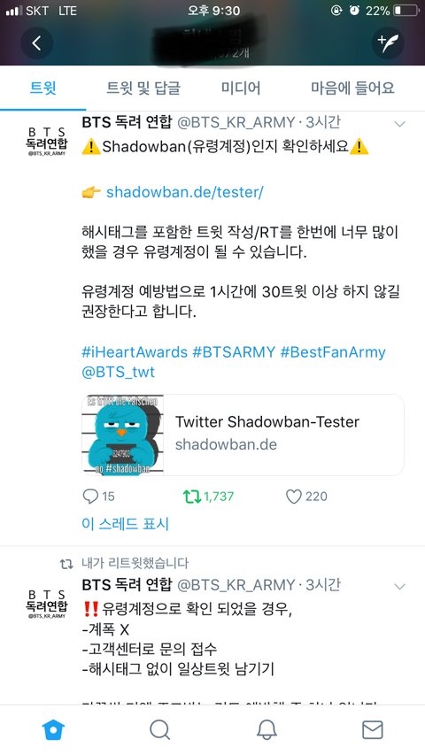
Task: Compose a new tweet with feather icon
Action: pyautogui.click(x=388, y=42)
